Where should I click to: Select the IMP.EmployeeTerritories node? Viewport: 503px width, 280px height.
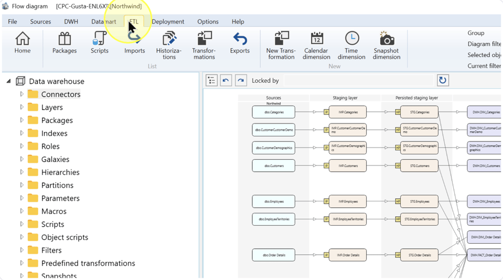348,220
